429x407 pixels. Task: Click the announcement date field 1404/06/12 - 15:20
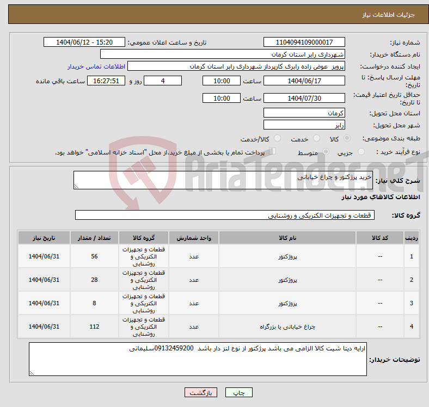[x=84, y=42]
